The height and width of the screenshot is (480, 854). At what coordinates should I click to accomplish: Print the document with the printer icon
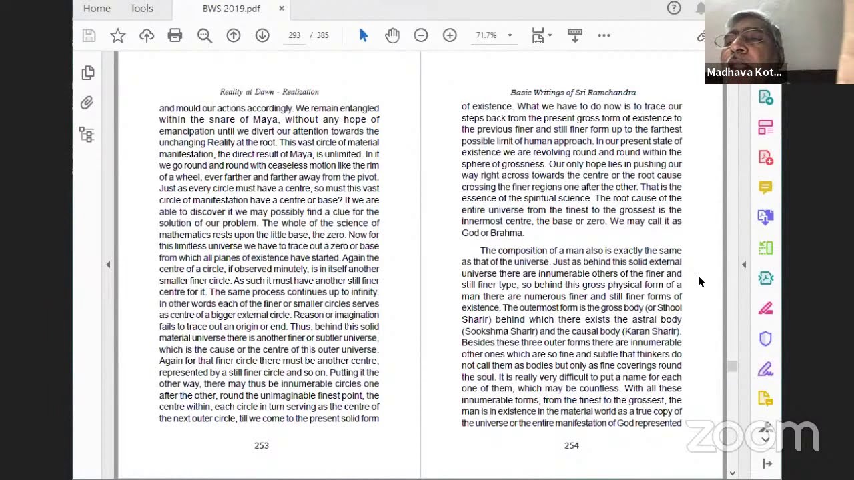point(175,35)
